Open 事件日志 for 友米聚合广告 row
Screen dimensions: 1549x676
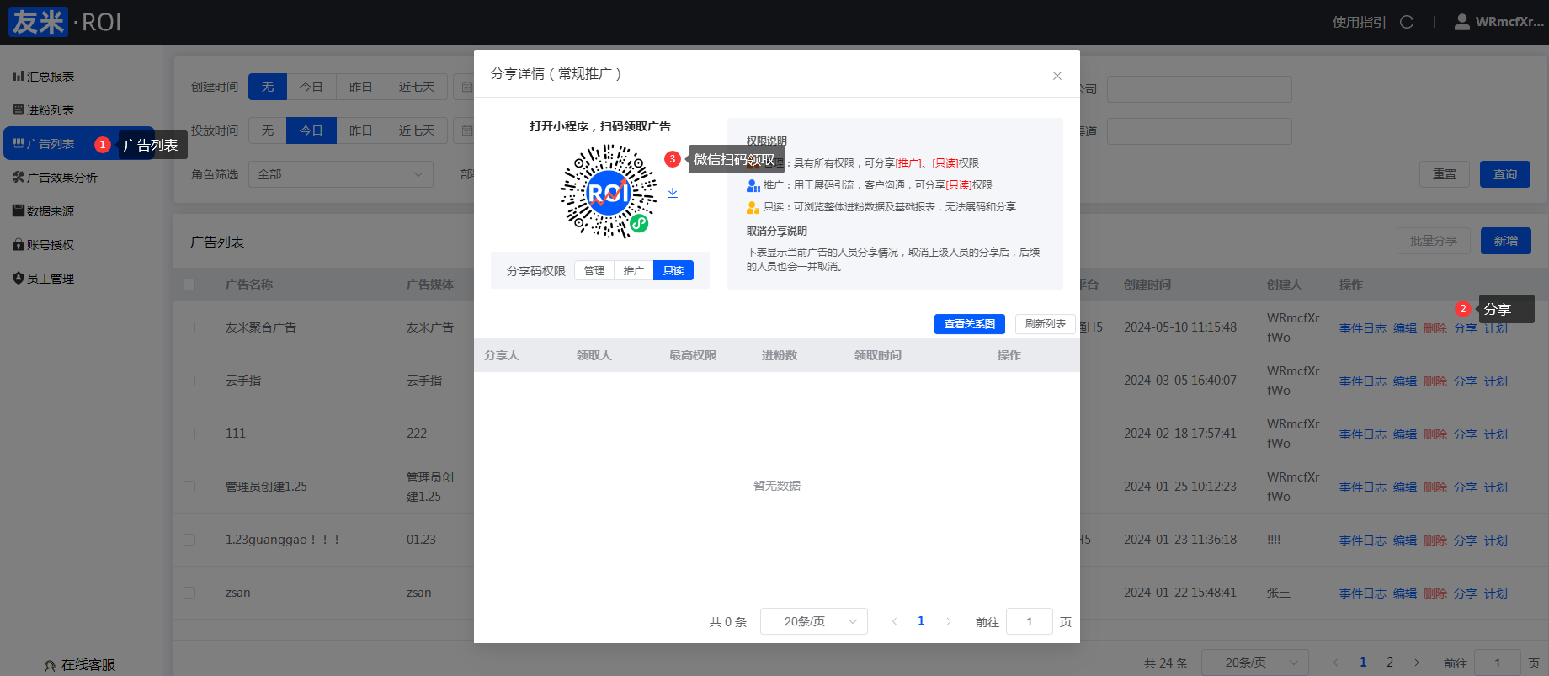click(x=1363, y=328)
